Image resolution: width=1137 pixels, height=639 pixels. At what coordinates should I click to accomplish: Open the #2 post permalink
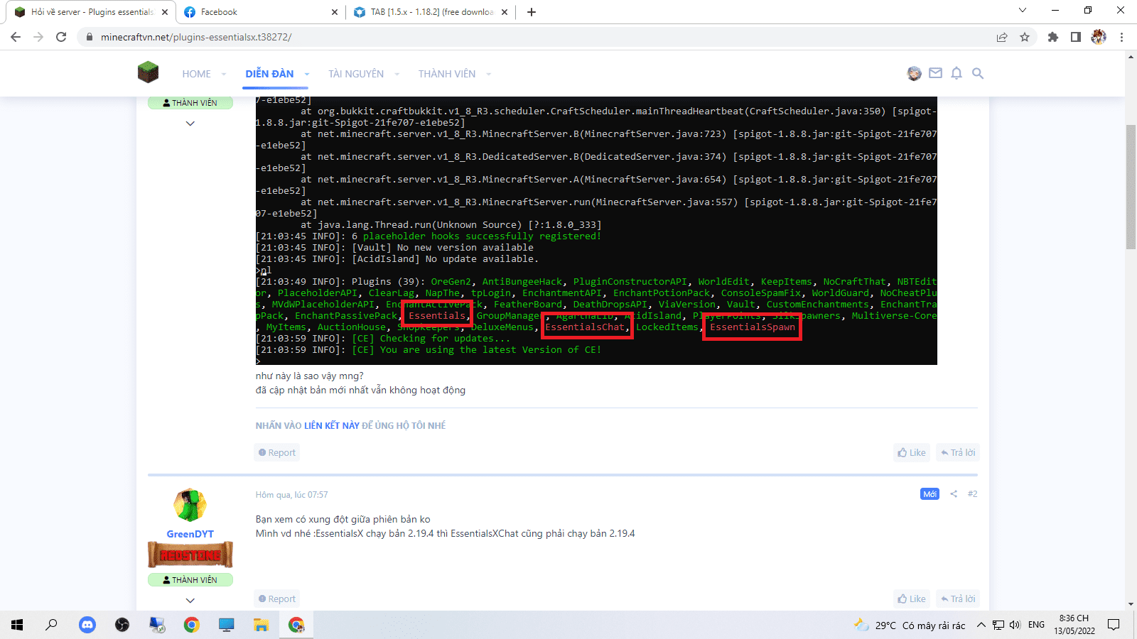(x=972, y=494)
